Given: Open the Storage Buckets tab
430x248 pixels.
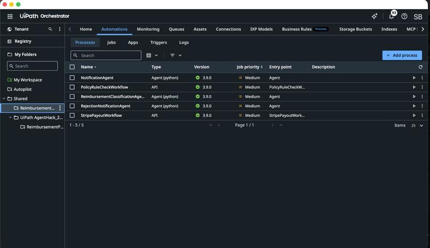Looking at the screenshot, I should 356,29.
